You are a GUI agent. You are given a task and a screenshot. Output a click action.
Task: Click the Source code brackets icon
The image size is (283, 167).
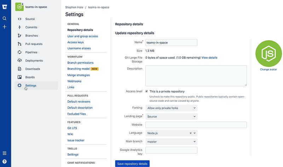[19, 19]
